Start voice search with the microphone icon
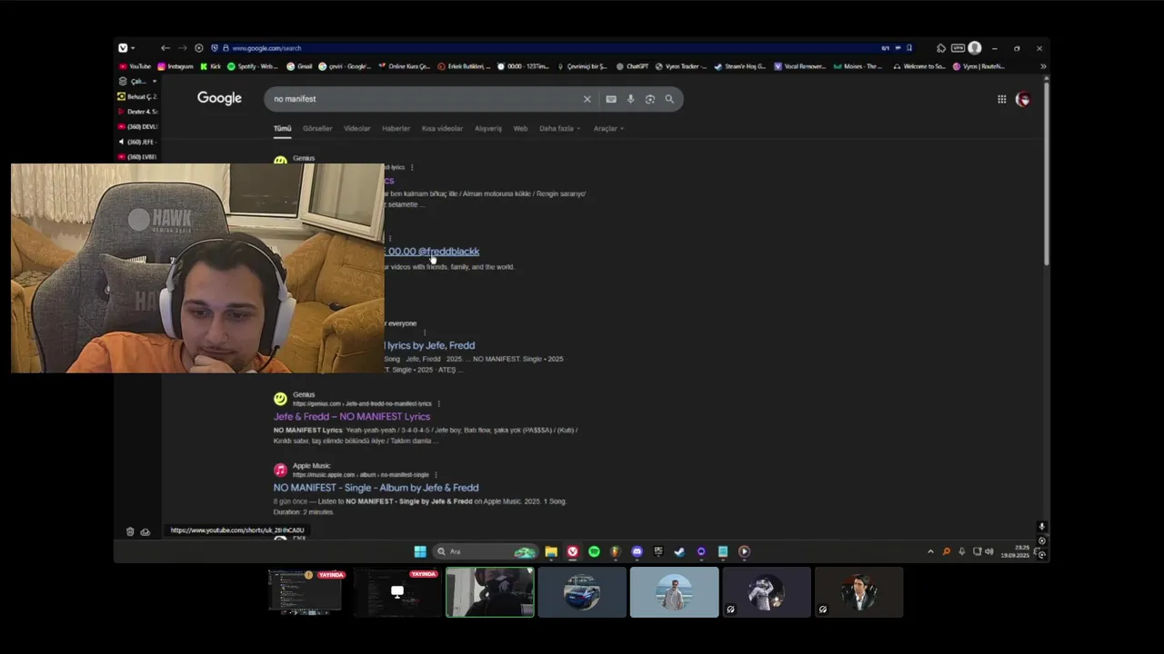This screenshot has height=654, width=1164. (630, 99)
